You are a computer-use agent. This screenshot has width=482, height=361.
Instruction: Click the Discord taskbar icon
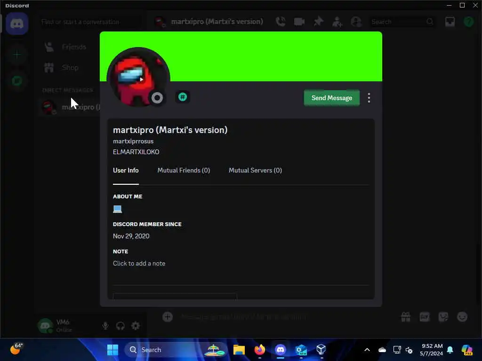[x=281, y=350]
